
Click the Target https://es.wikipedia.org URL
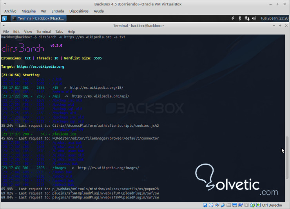click(x=40, y=67)
